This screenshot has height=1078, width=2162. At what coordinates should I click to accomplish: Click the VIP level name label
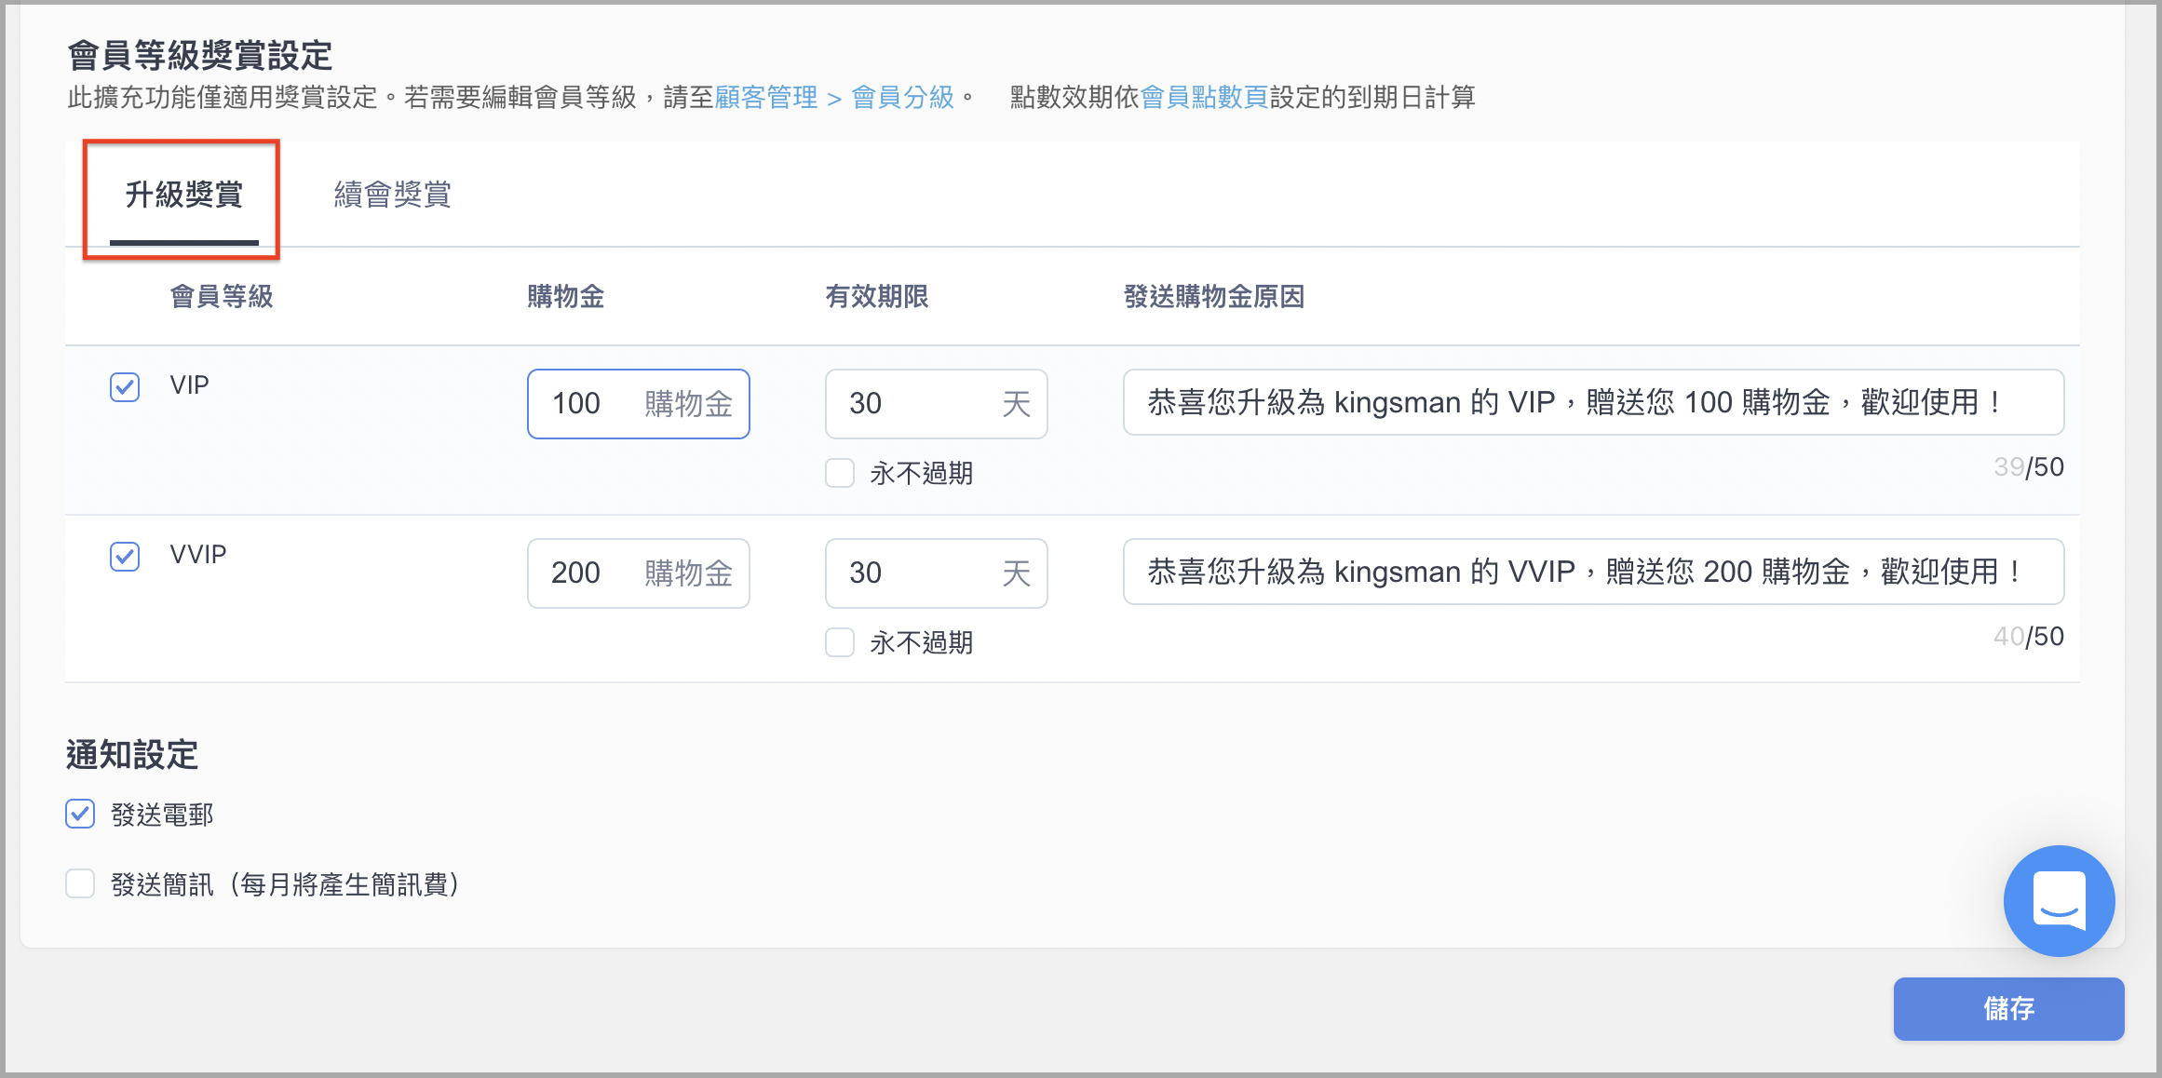pyautogui.click(x=190, y=384)
